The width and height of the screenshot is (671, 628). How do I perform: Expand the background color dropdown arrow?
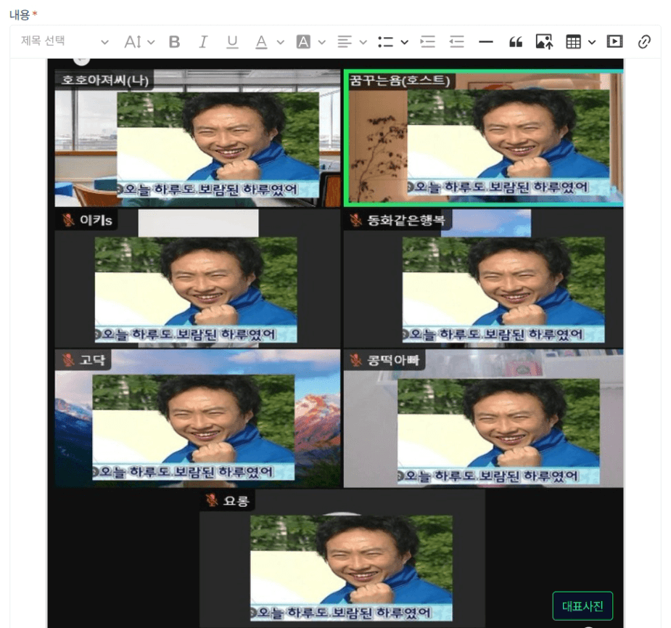(x=322, y=42)
